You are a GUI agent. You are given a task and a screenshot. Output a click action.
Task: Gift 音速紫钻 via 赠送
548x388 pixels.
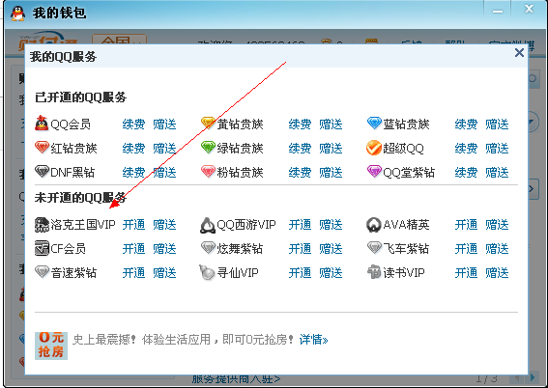(x=164, y=273)
